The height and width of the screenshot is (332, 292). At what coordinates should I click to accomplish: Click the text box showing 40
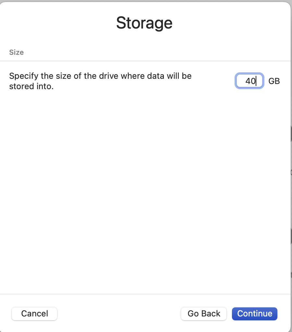(249, 81)
